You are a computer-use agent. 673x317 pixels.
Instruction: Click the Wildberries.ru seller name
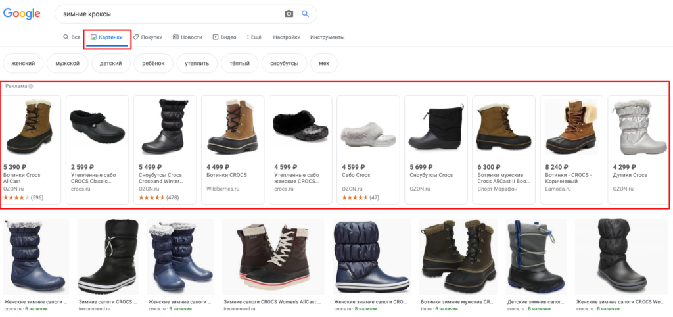(223, 189)
